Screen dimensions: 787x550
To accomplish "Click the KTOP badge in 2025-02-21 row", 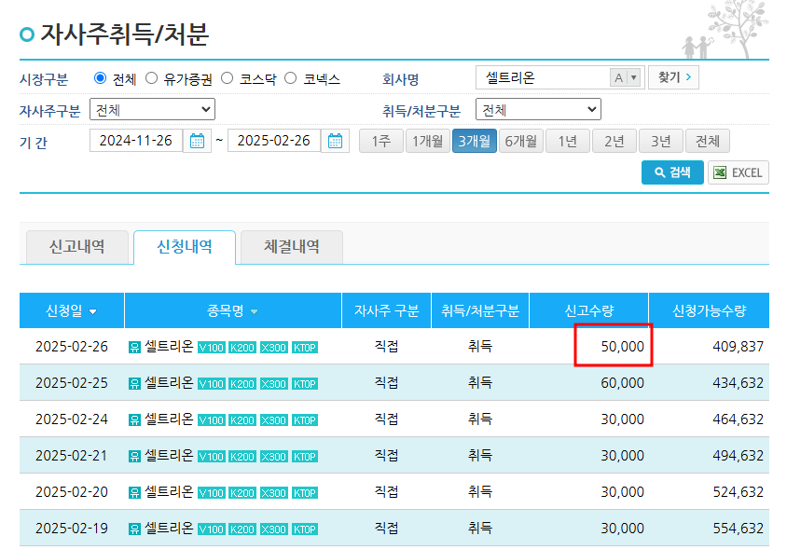I will [305, 457].
